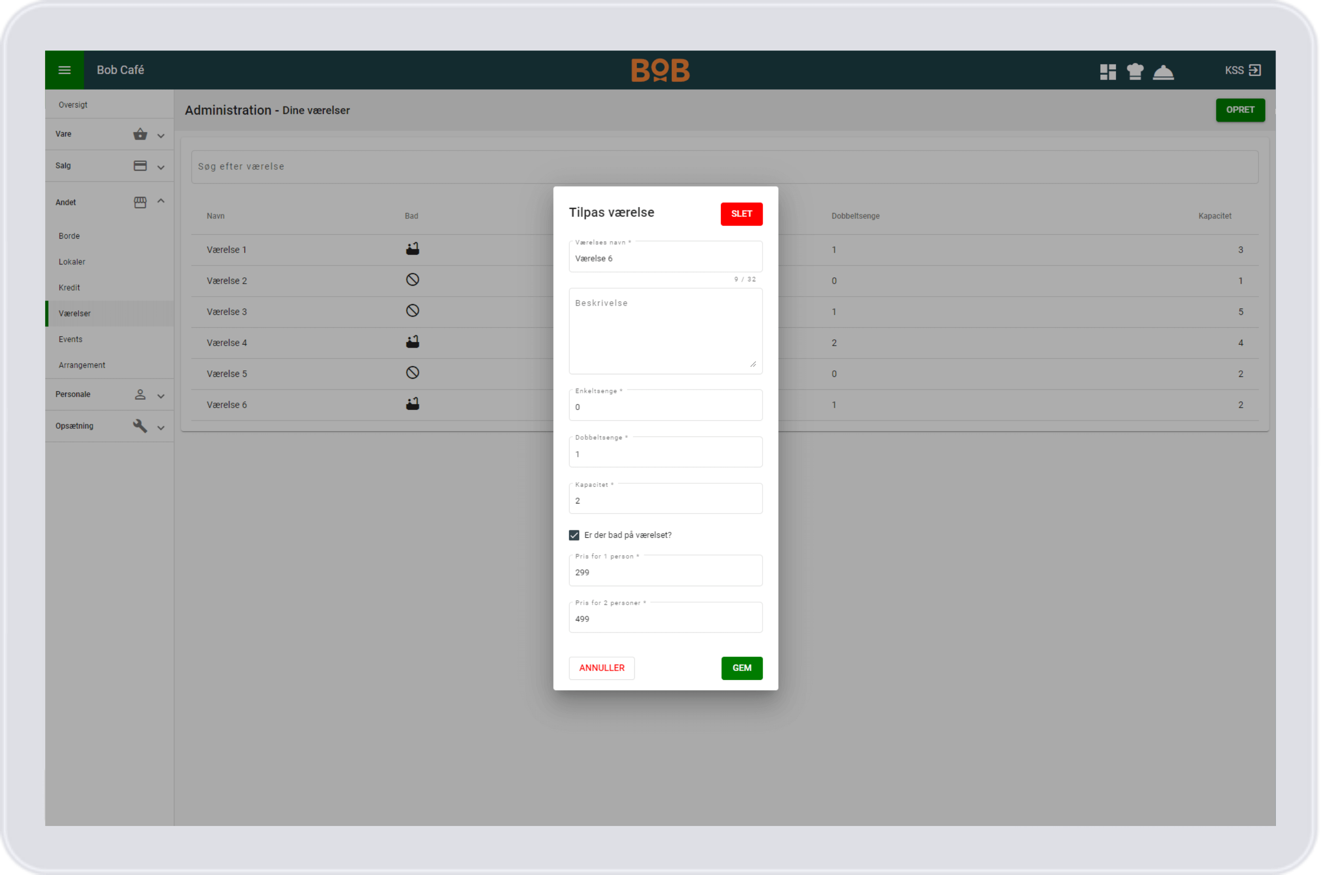The width and height of the screenshot is (1321, 875).
Task: Expand the Salg menu chevron
Action: [161, 167]
